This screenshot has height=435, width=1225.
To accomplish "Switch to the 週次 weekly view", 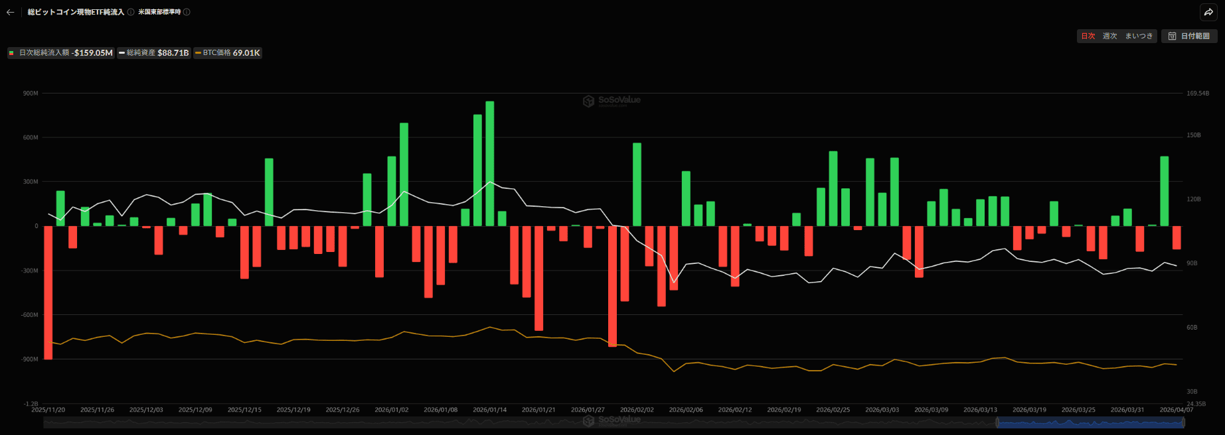I will (x=1109, y=36).
